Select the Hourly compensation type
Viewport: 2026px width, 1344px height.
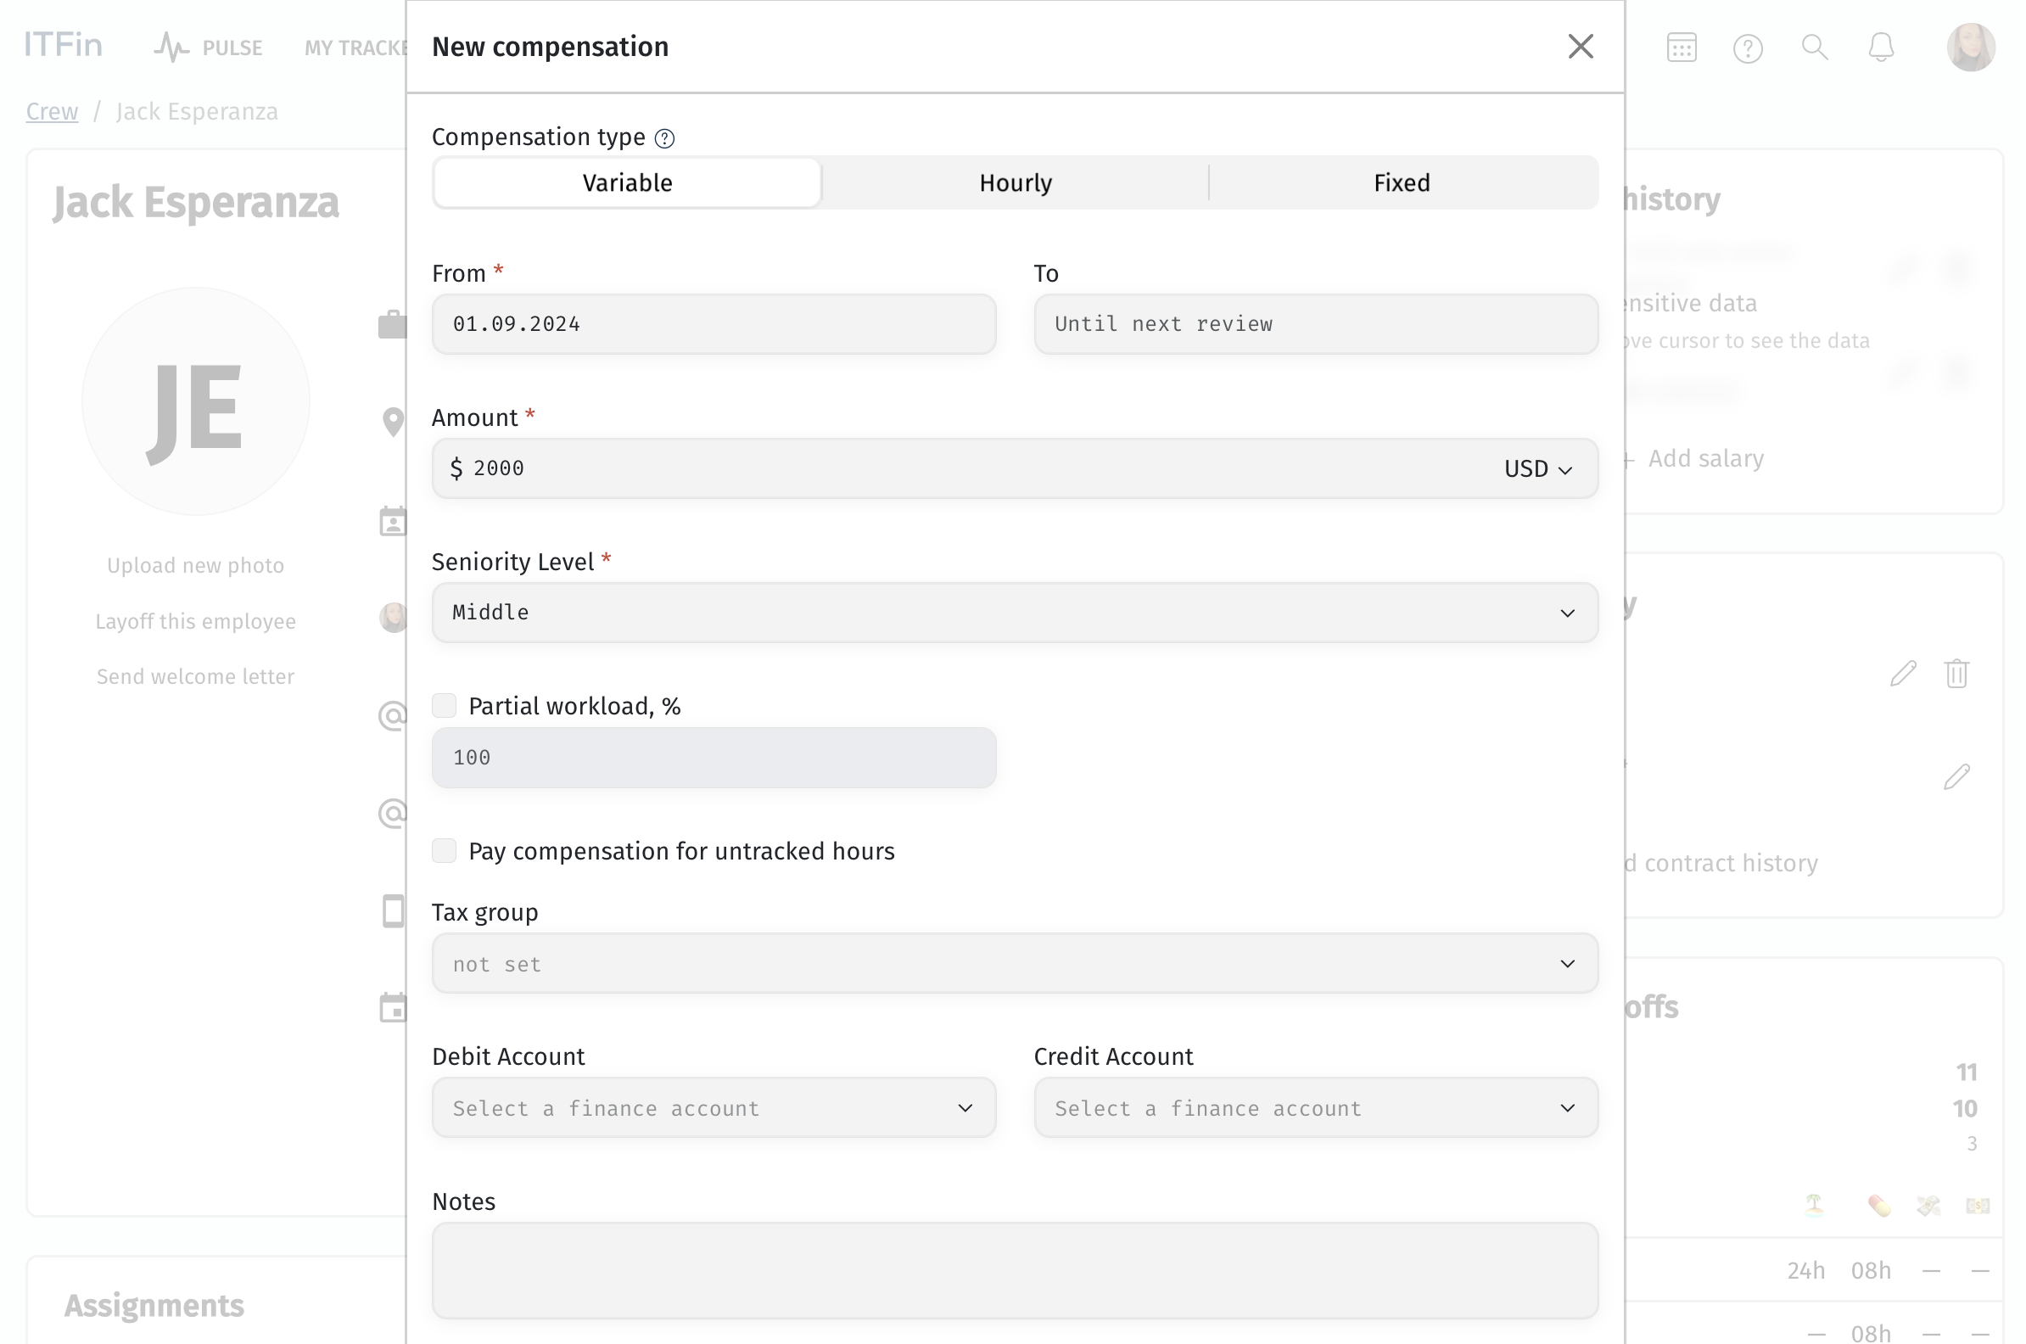tap(1015, 182)
